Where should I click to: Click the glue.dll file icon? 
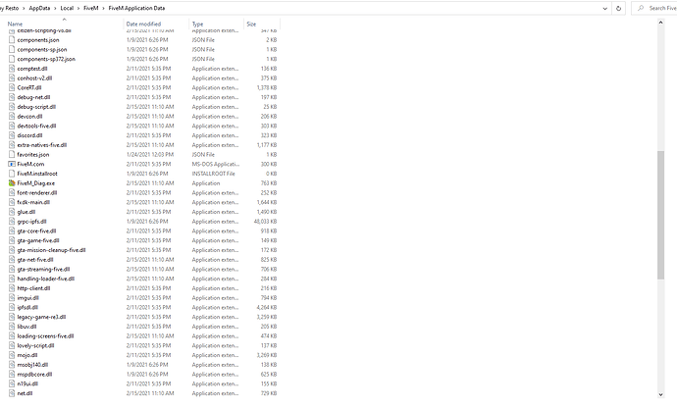[x=12, y=212]
